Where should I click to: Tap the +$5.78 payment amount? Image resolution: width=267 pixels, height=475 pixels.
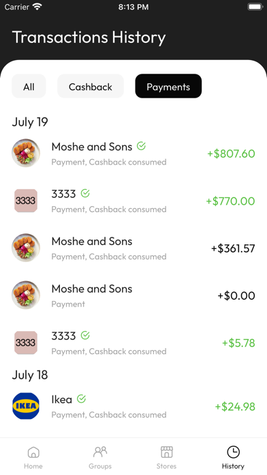point(238,343)
